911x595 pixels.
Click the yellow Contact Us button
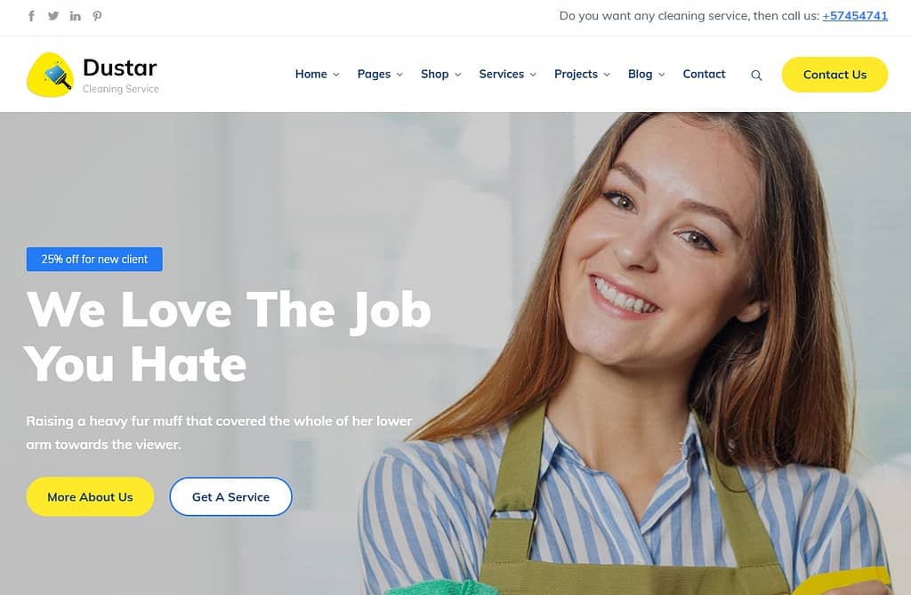[834, 75]
